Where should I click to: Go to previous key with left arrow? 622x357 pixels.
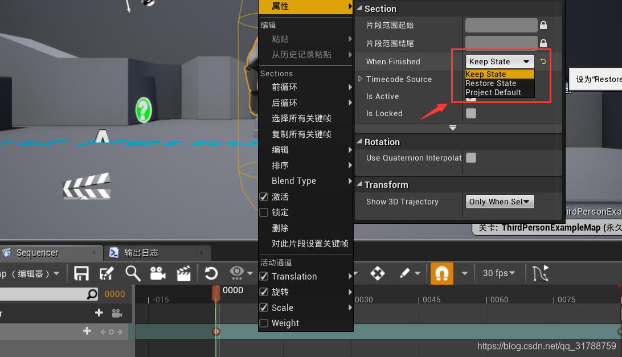click(103, 332)
